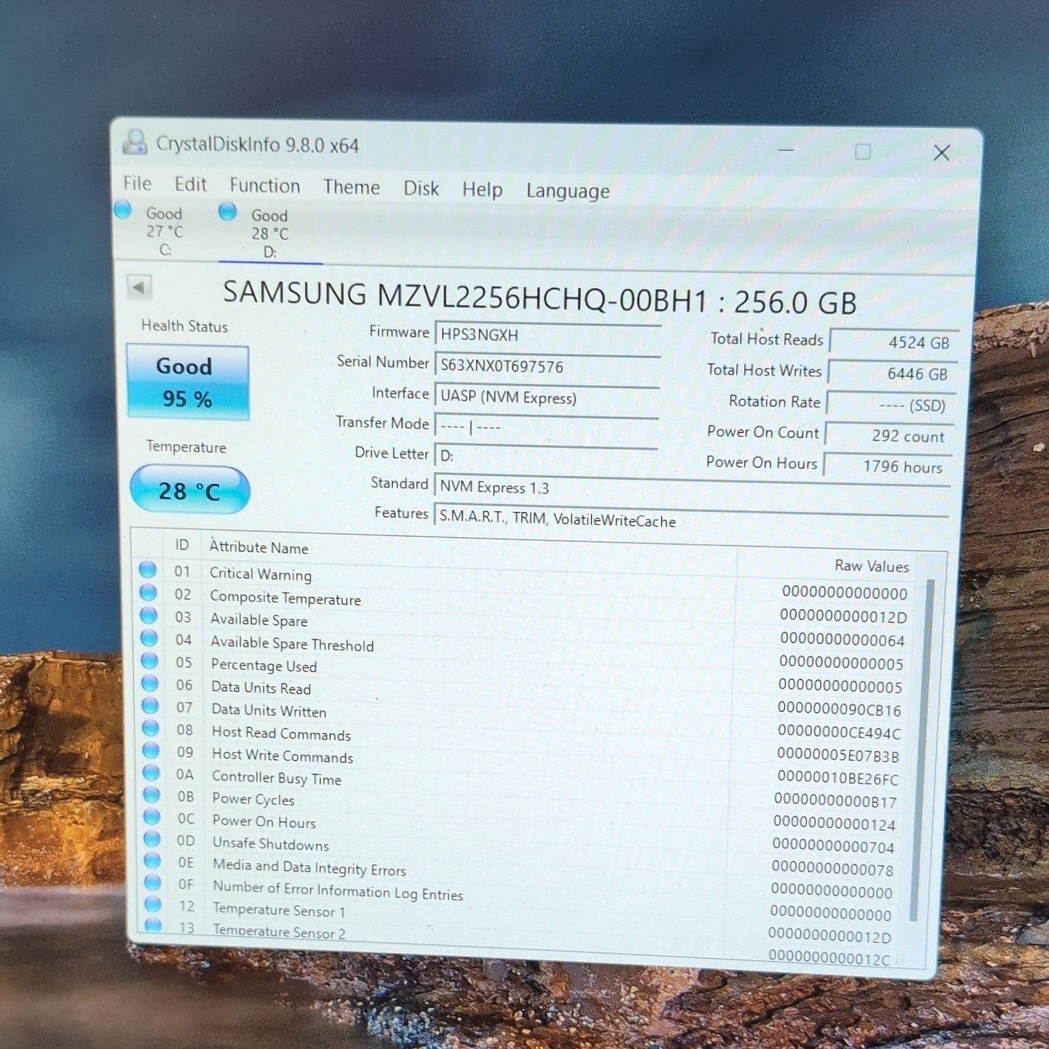Select the Media and Data Integrity Errors name

click(x=310, y=868)
